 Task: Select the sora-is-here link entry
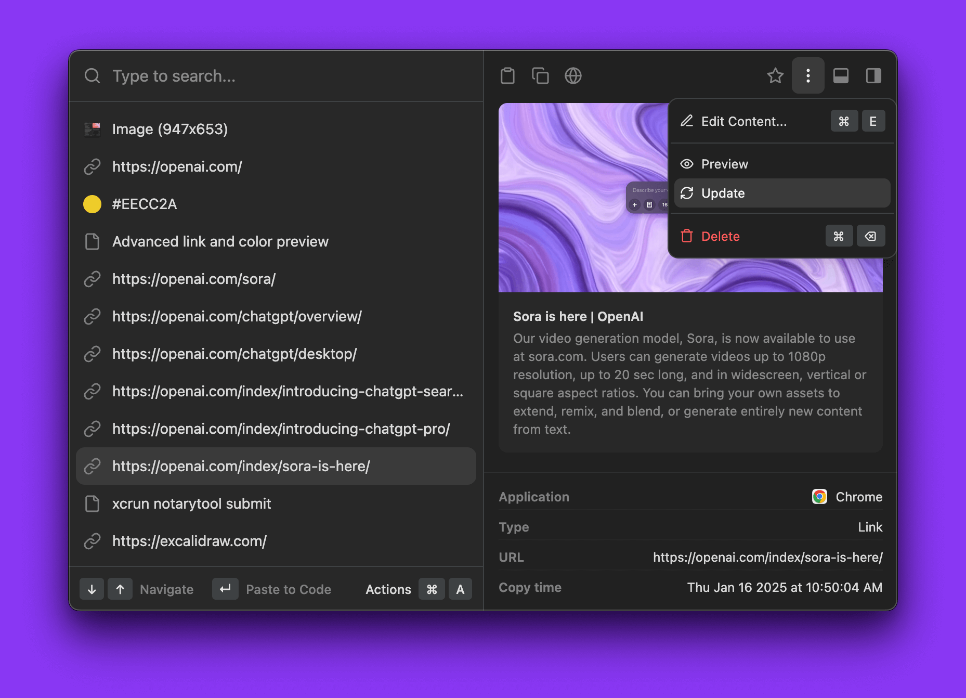[x=276, y=466]
